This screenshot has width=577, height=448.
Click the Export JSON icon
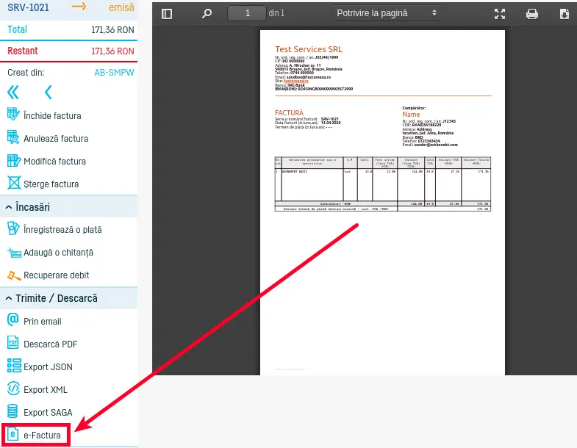(x=14, y=366)
